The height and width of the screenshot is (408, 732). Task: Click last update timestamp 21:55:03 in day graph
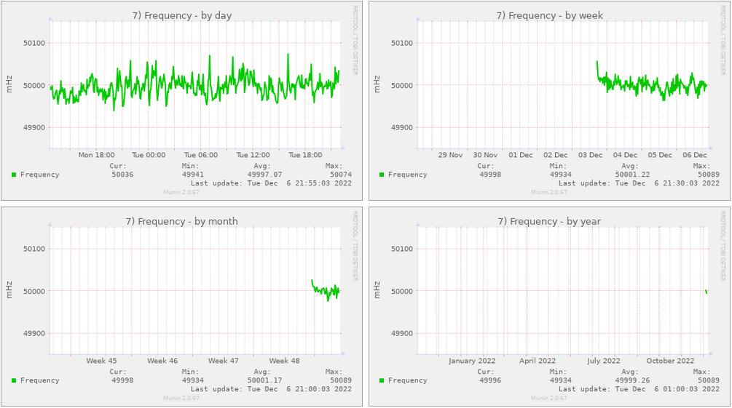(x=271, y=183)
